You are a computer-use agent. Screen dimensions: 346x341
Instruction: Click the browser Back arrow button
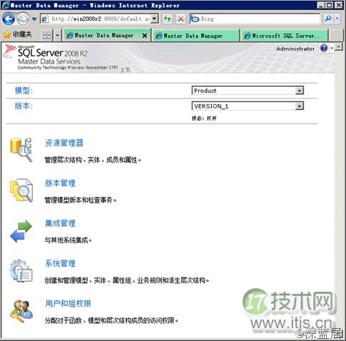pyautogui.click(x=9, y=19)
